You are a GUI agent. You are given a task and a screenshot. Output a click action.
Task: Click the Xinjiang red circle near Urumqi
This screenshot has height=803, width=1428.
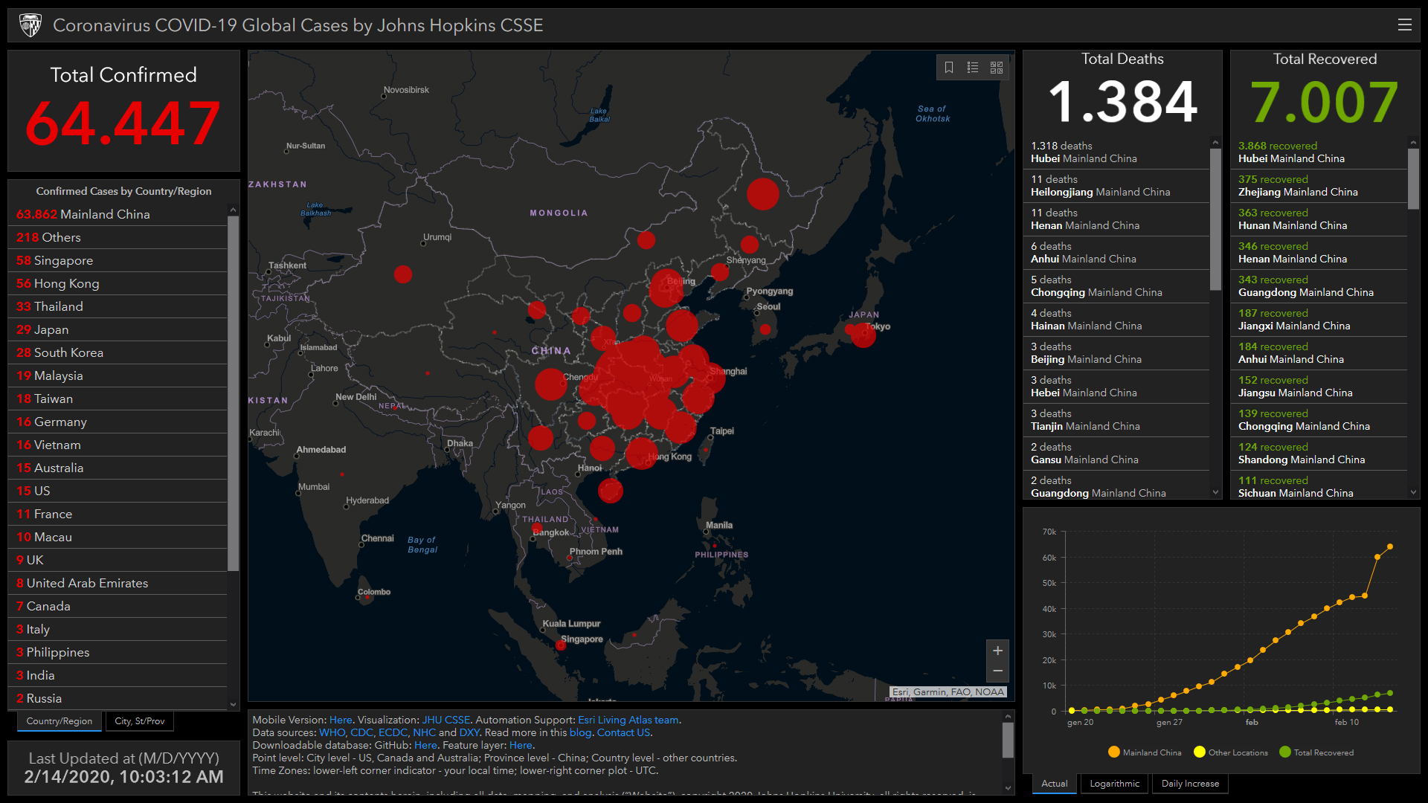point(402,274)
